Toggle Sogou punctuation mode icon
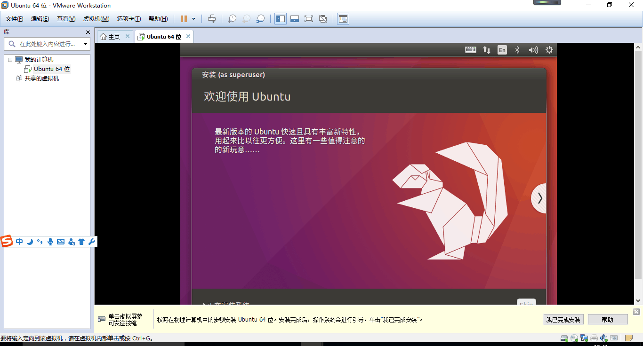The image size is (643, 346). (x=40, y=242)
